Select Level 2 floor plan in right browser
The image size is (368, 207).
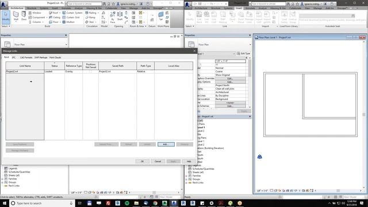pyautogui.click(x=201, y=131)
